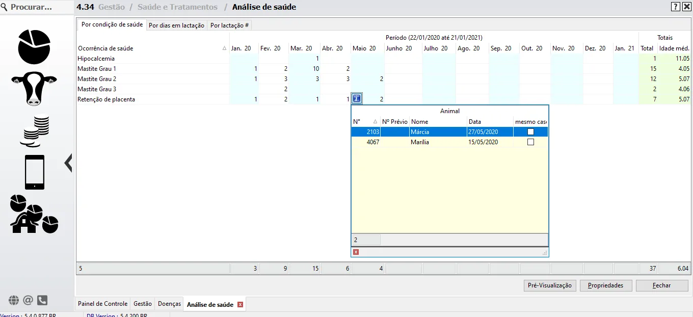The height and width of the screenshot is (317, 693).
Task: Click the cow head icon
Action: (x=34, y=88)
